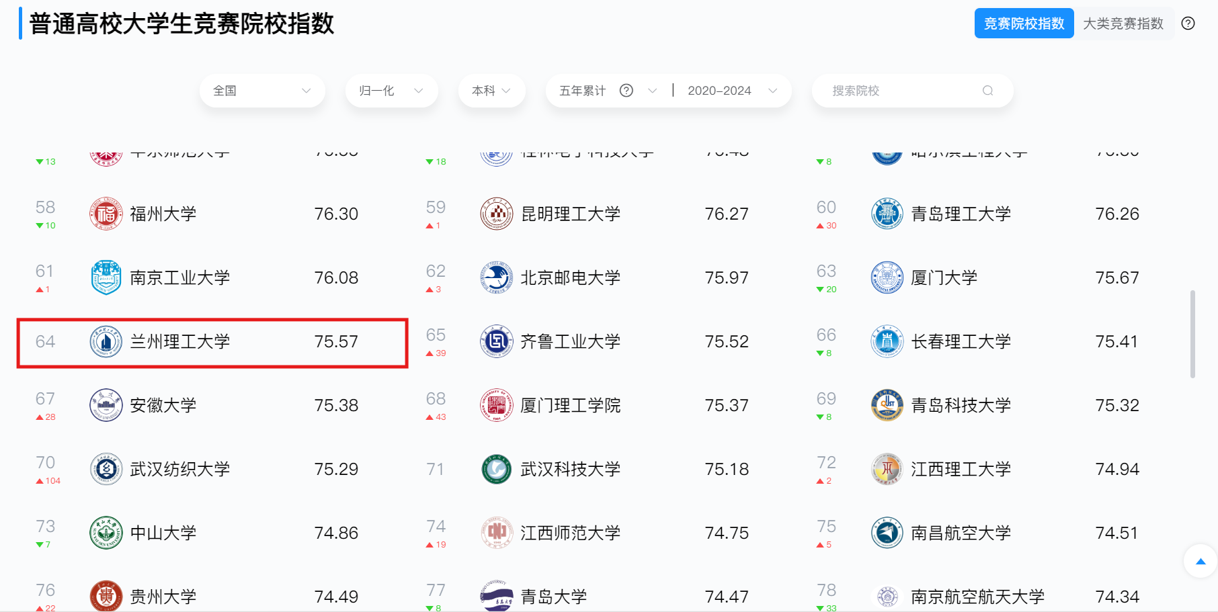Screen dimensions: 1218x612
Task: Click 长春理工大学 logo icon
Action: pyautogui.click(x=887, y=341)
